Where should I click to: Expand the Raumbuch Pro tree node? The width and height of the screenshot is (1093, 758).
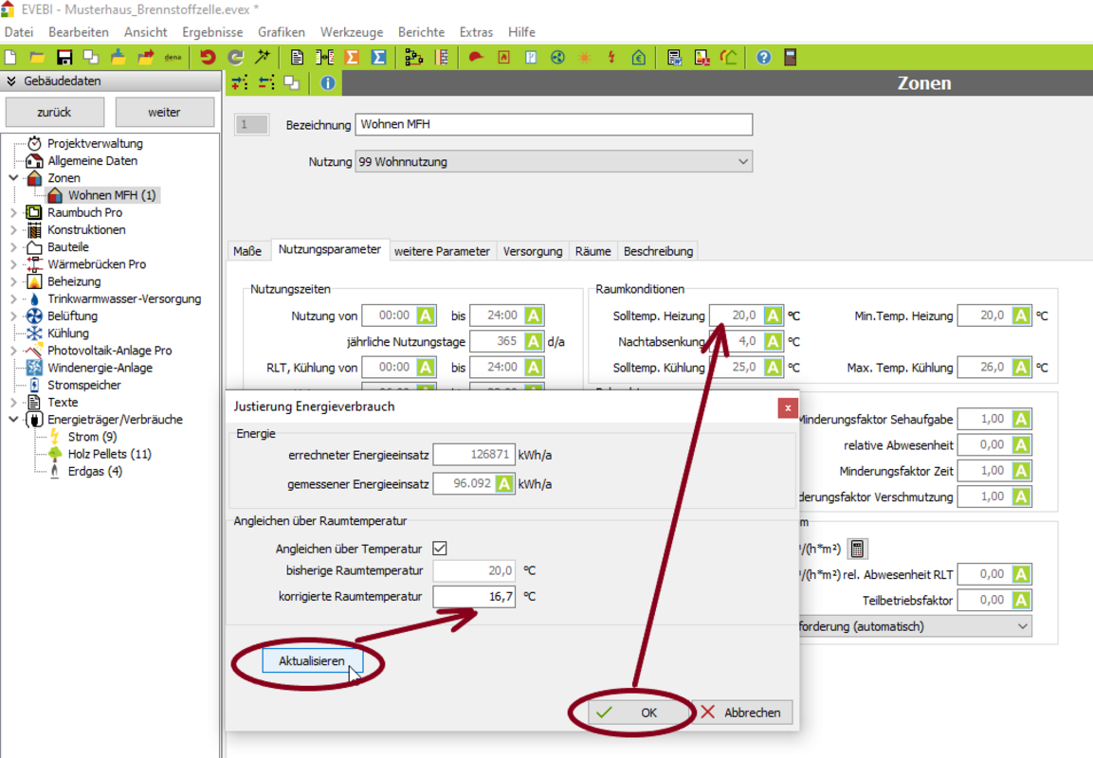(13, 213)
